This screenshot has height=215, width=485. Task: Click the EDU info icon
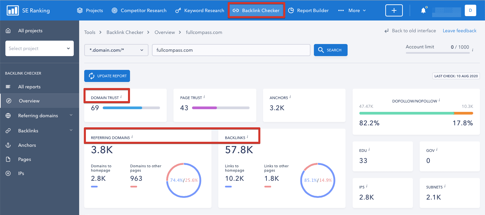coord(369,150)
